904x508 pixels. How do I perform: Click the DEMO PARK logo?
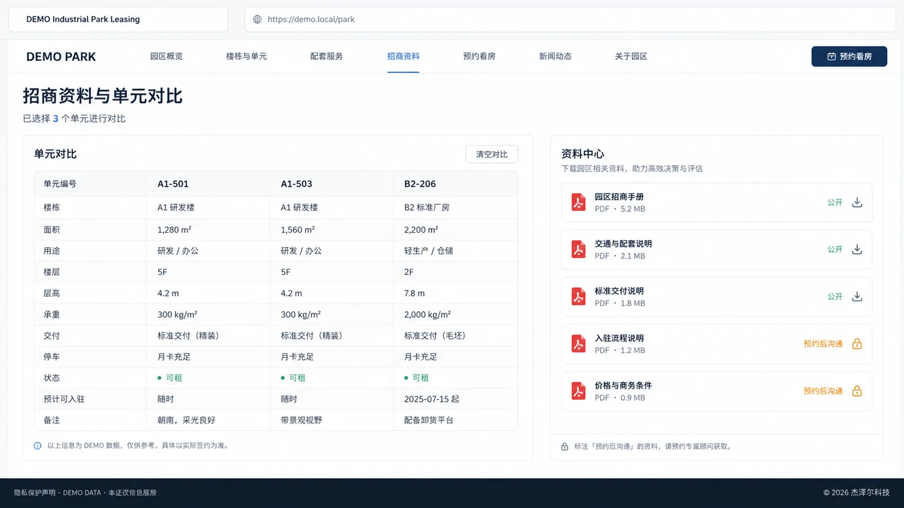click(x=61, y=56)
